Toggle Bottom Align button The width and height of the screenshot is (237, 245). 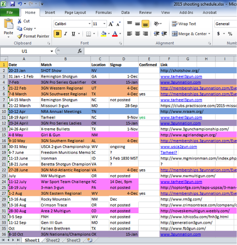point(145,24)
